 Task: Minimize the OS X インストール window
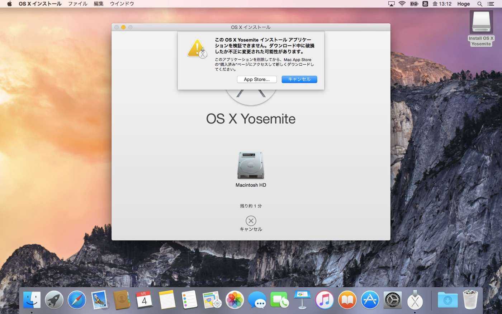coord(123,27)
